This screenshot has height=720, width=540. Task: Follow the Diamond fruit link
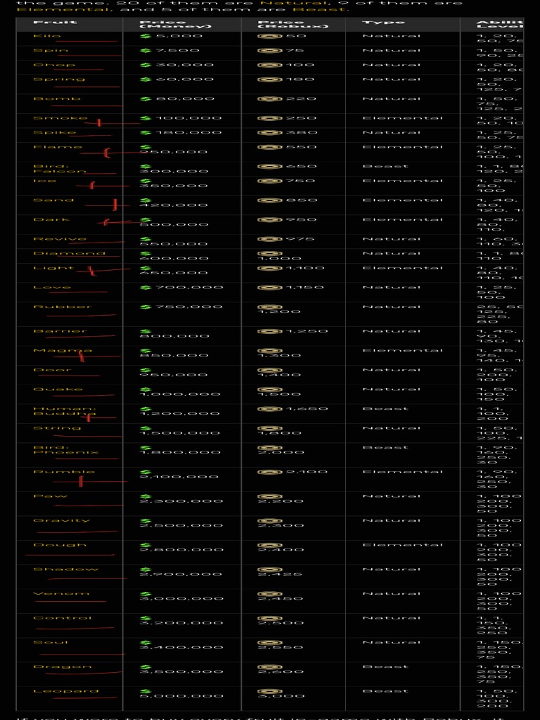click(70, 253)
